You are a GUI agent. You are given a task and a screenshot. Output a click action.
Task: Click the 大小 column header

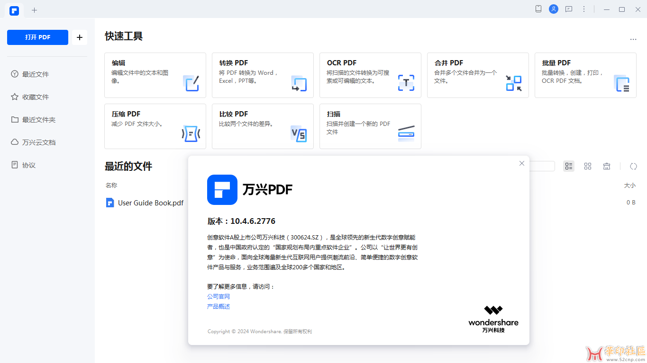pos(630,185)
